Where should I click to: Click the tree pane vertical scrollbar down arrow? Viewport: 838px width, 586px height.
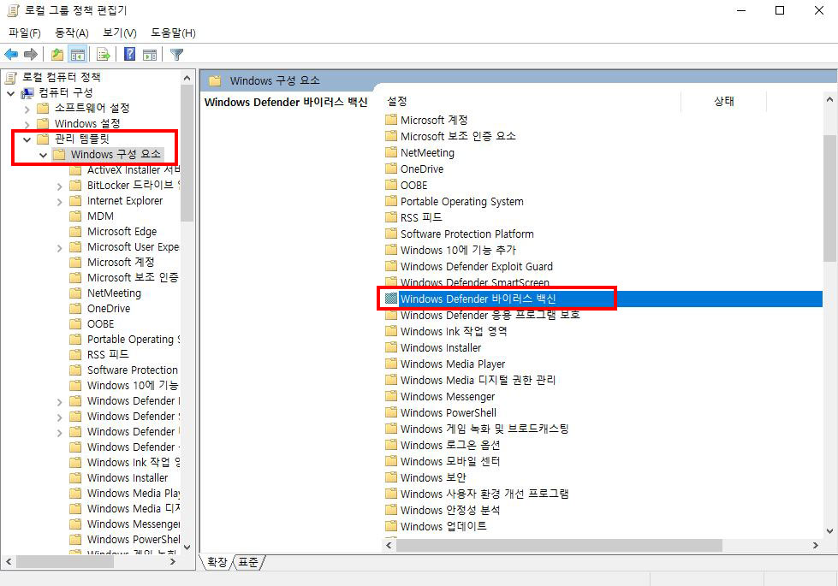(187, 547)
